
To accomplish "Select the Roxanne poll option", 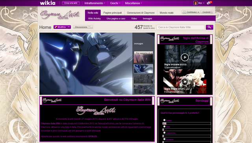I will [164, 139].
